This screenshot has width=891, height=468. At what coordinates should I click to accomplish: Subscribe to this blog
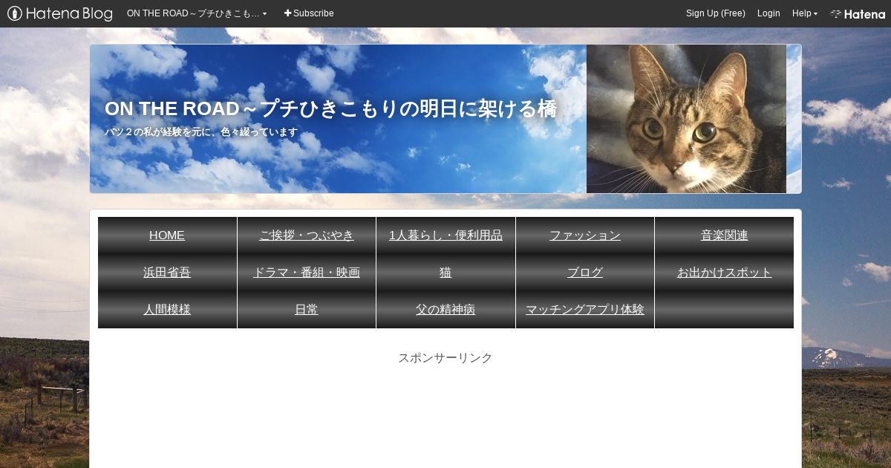point(309,13)
